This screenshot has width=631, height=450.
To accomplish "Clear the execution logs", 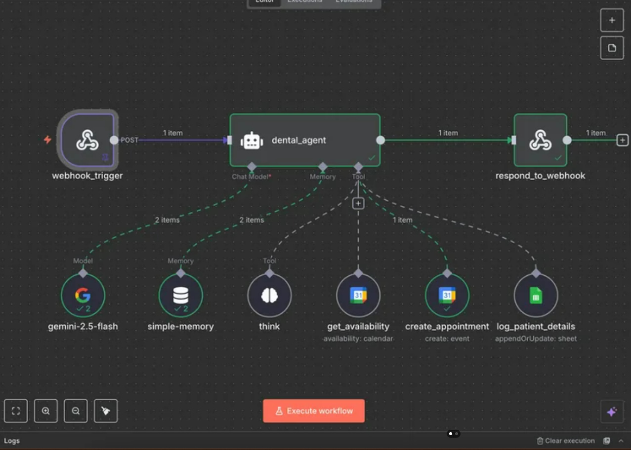I will [566, 441].
